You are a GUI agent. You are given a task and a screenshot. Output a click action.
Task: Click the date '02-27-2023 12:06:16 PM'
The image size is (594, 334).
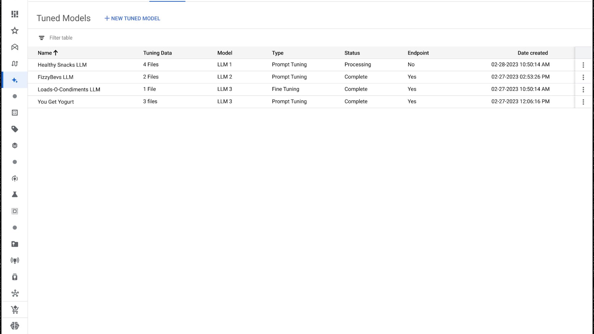click(520, 101)
